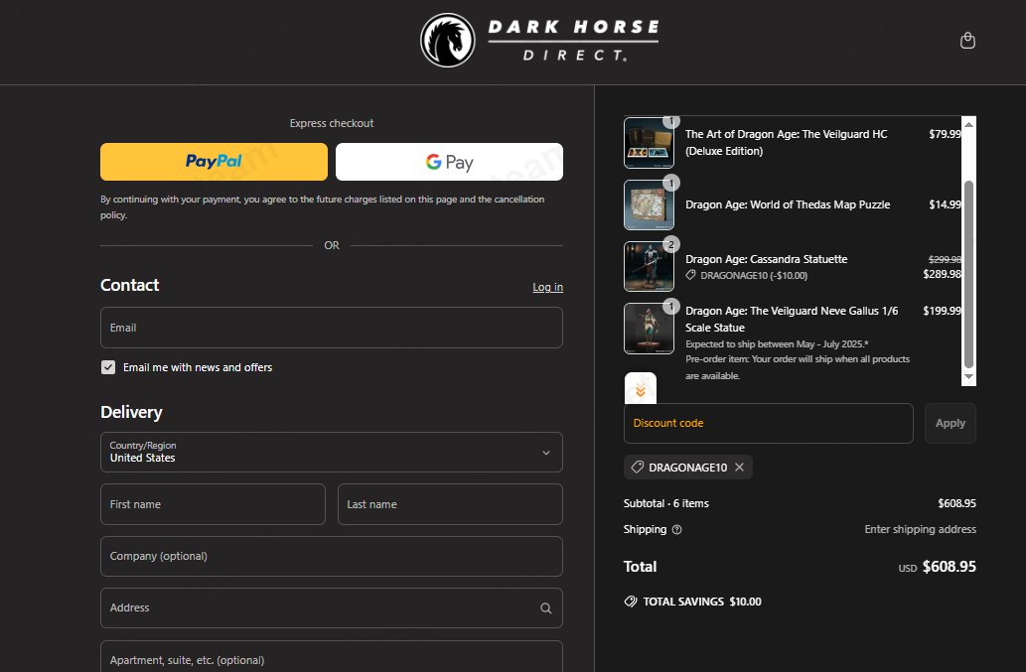The image size is (1026, 672).
Task: Click the shipping help question mark icon
Action: click(x=677, y=529)
